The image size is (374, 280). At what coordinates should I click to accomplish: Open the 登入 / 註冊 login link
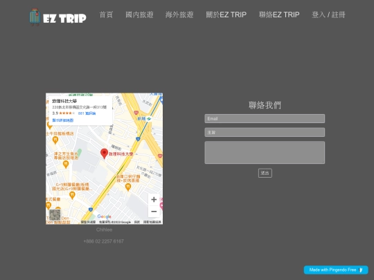pyautogui.click(x=328, y=15)
